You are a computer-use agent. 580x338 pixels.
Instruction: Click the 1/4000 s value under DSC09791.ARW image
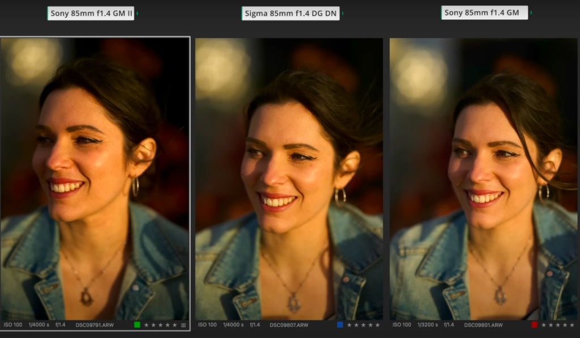[39, 324]
